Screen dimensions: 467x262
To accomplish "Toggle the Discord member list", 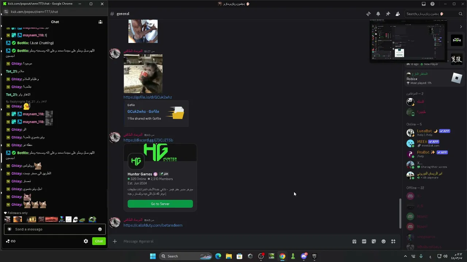I will pos(398,14).
